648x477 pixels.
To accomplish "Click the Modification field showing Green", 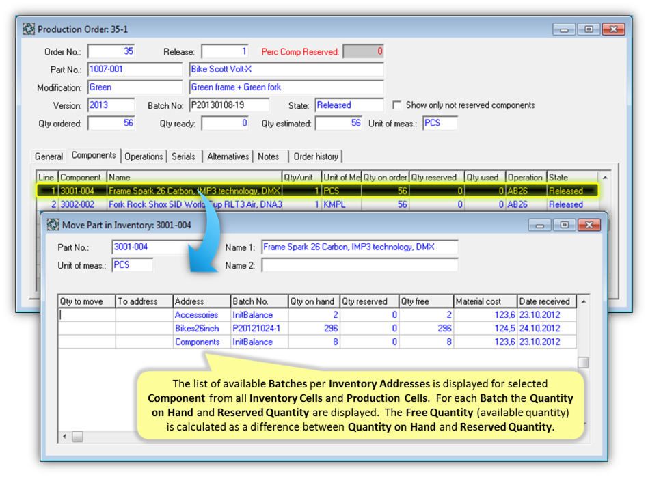I will pos(135,87).
